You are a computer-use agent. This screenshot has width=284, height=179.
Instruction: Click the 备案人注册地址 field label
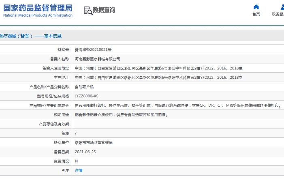click(x=56, y=68)
